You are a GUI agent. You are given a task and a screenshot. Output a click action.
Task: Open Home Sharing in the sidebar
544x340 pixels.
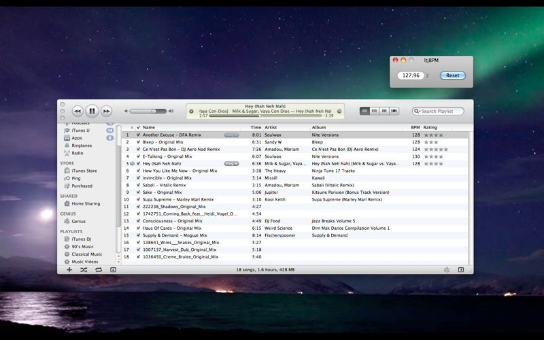pyautogui.click(x=86, y=203)
